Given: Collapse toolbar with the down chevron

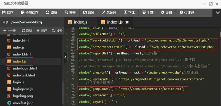Looking at the screenshot, I should click(x=218, y=13).
